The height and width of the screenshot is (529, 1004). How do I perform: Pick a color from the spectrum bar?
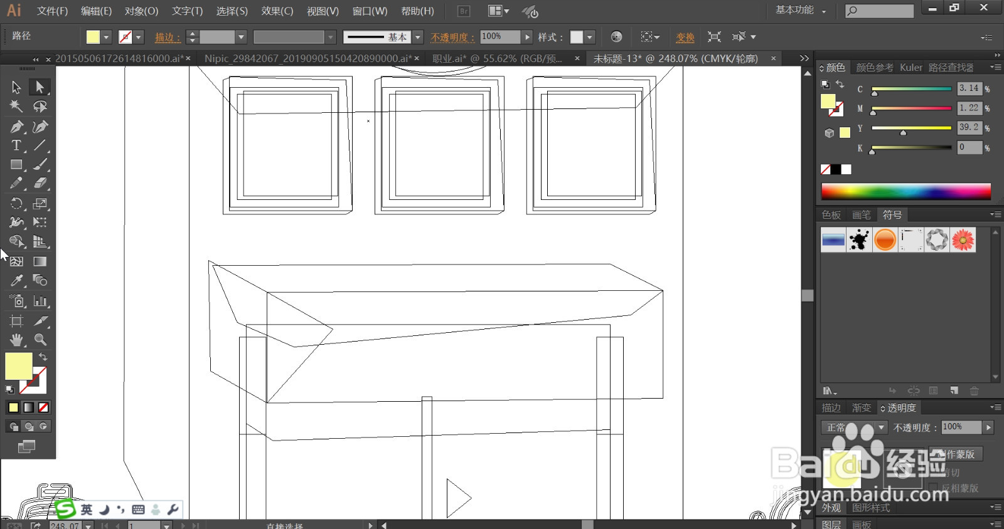[906, 191]
